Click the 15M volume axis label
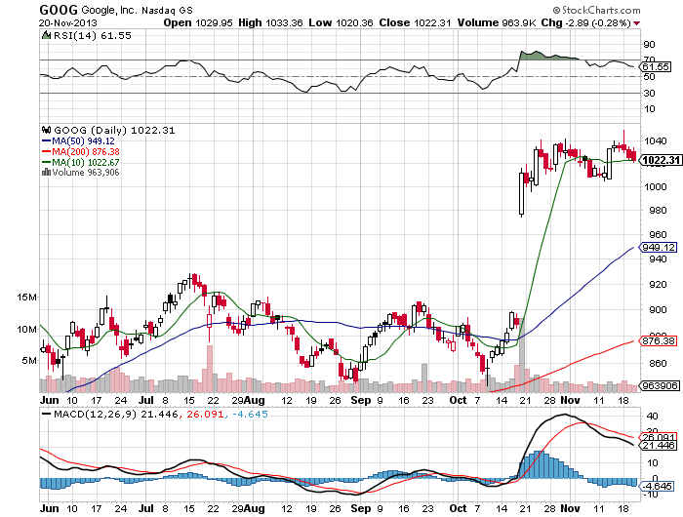Screen dimensions: 683x517 coord(26,298)
